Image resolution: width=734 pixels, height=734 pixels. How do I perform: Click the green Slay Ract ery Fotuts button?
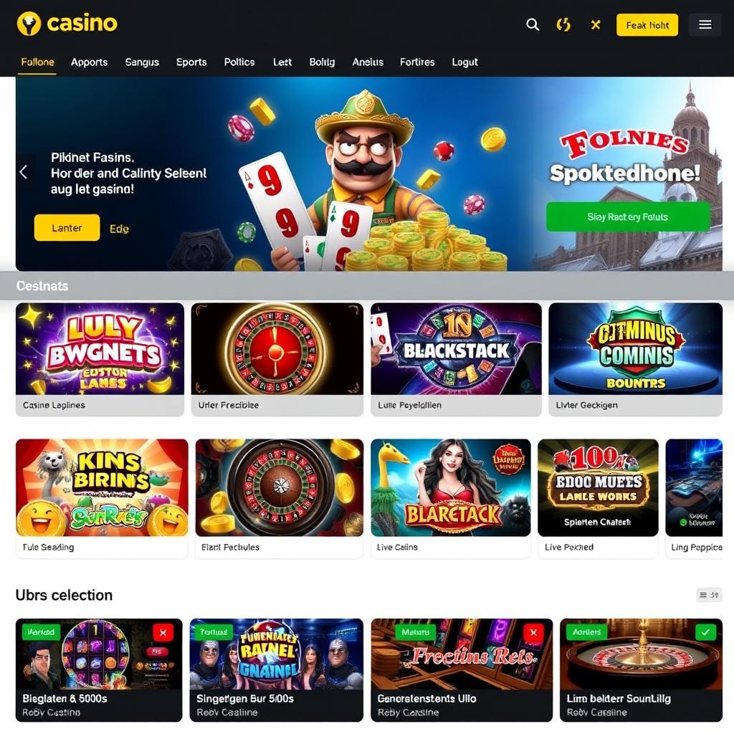[628, 216]
